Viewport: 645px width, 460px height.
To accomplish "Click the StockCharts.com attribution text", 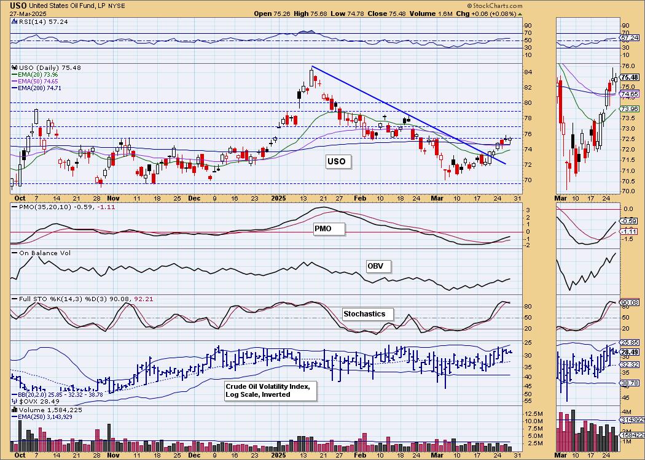I will coord(495,6).
